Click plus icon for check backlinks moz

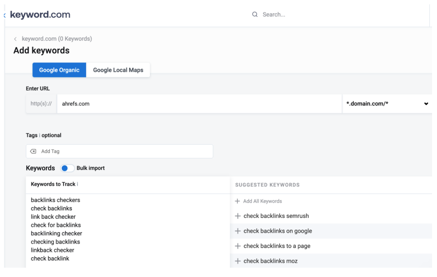click(238, 261)
